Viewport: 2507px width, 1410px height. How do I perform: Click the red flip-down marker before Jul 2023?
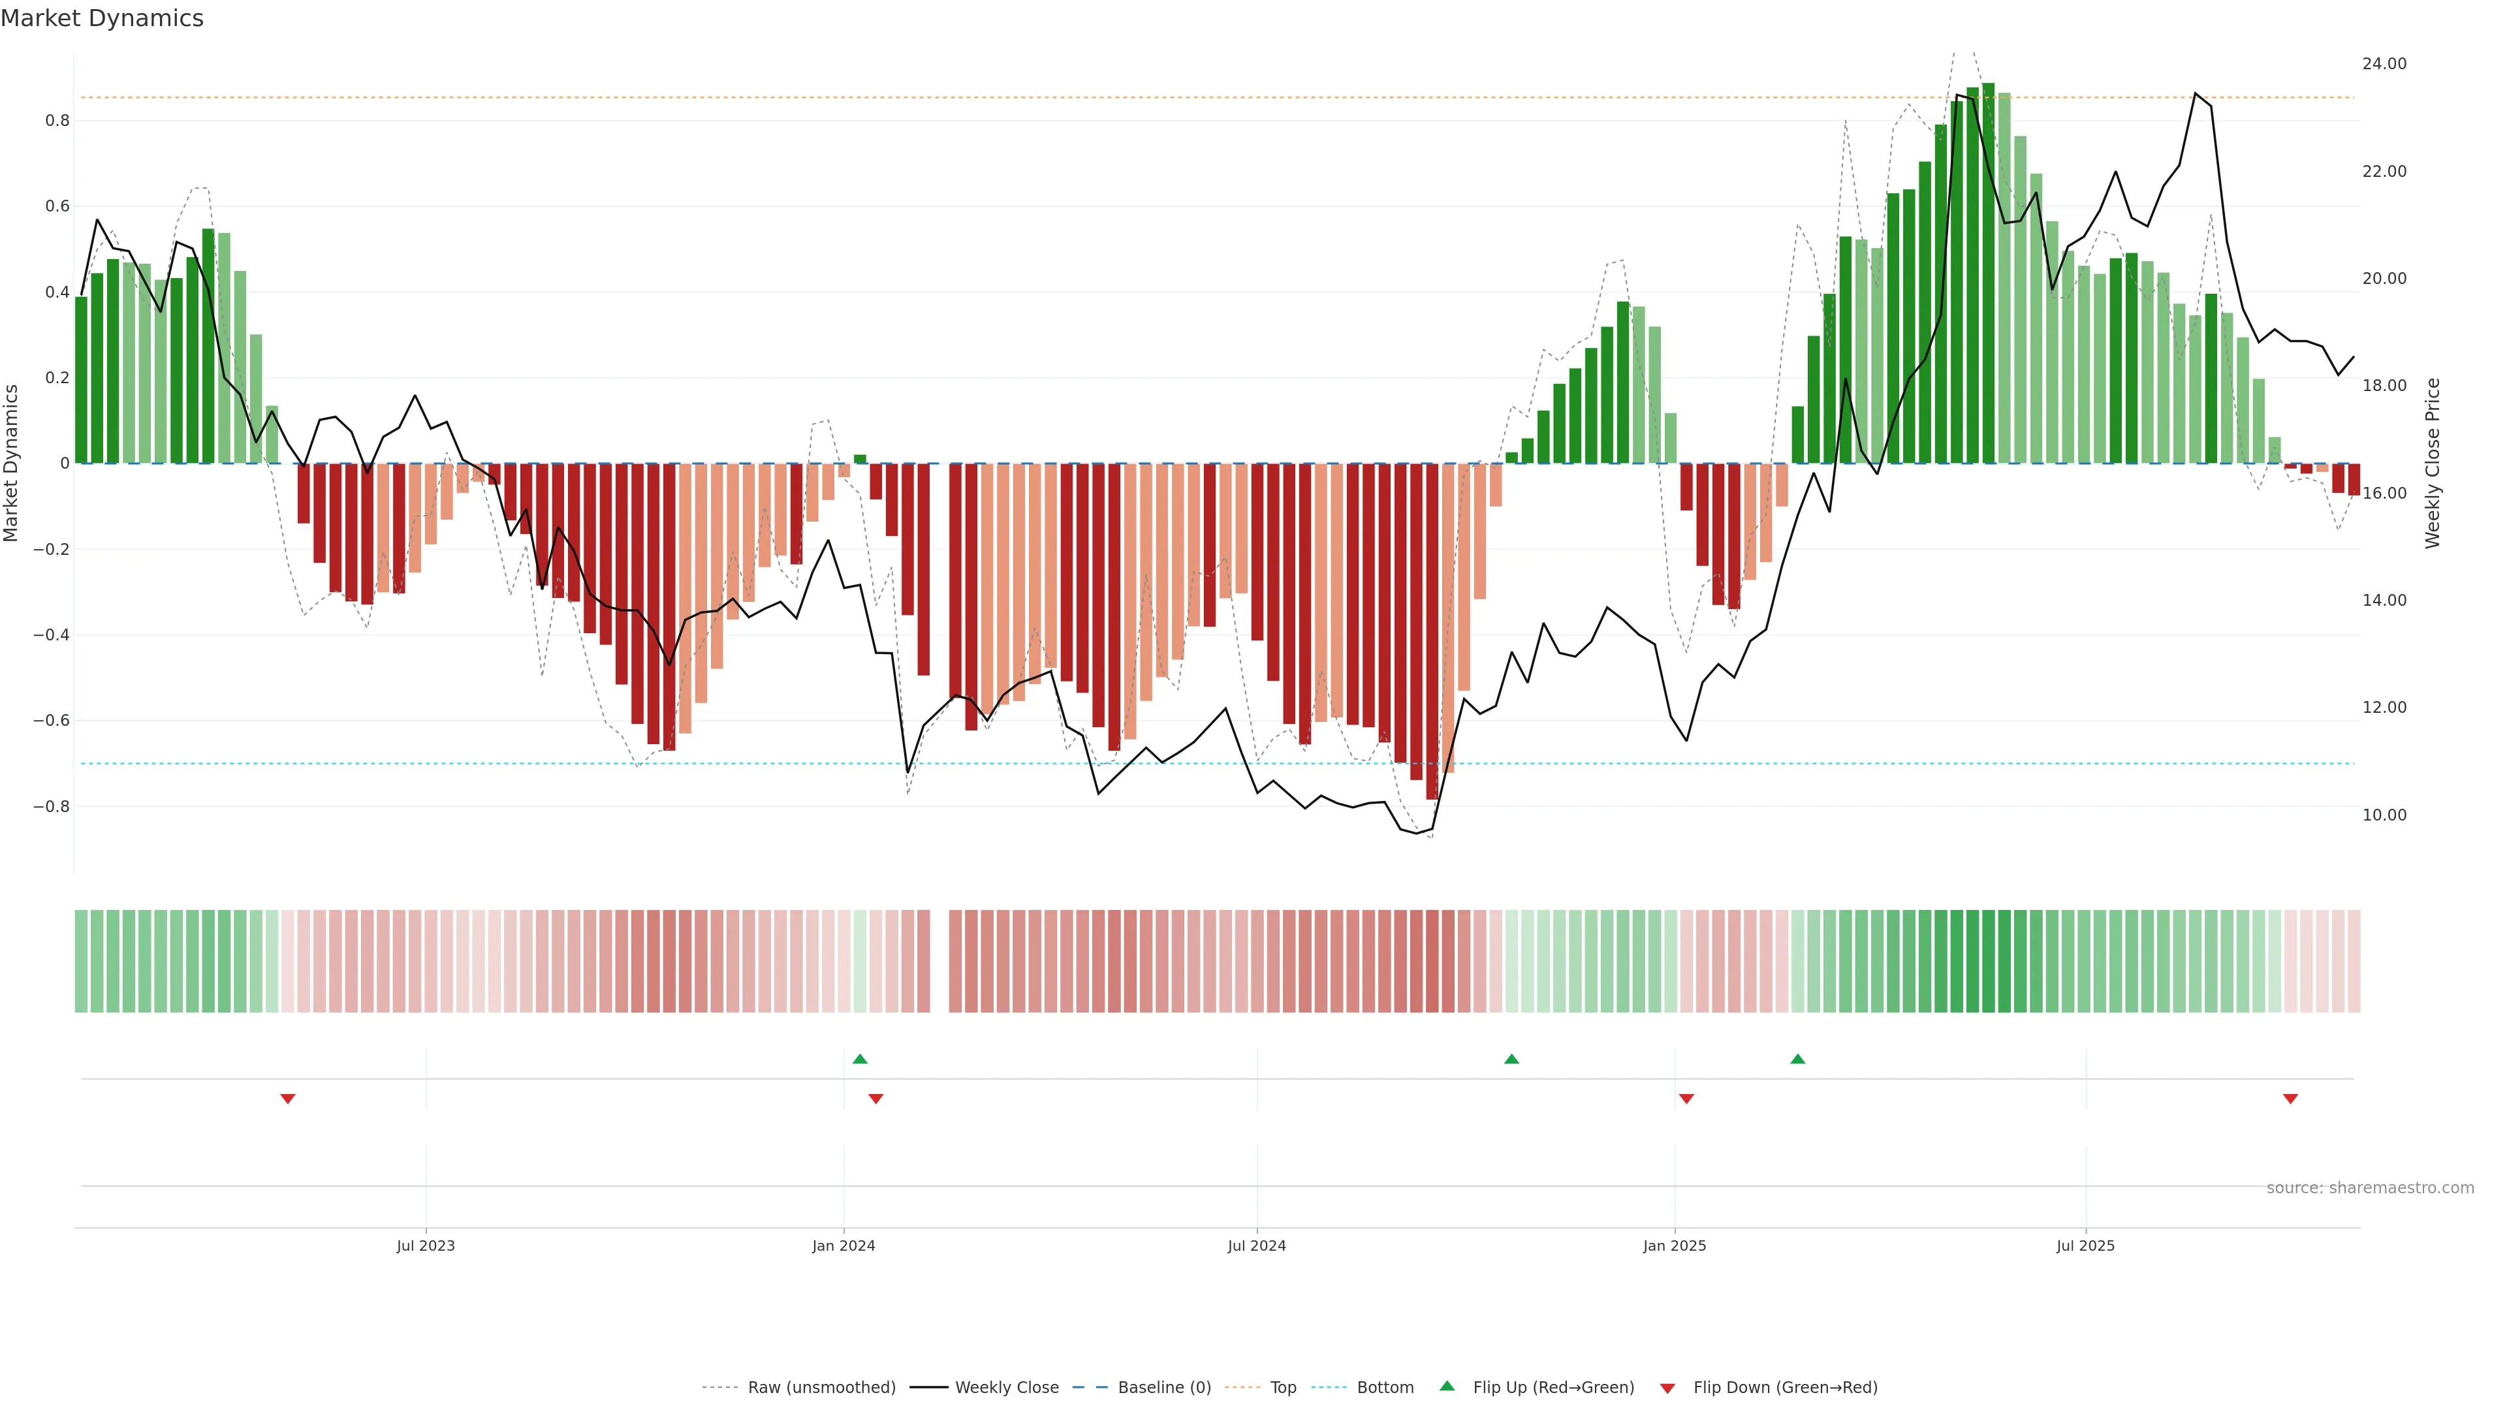click(x=288, y=1099)
